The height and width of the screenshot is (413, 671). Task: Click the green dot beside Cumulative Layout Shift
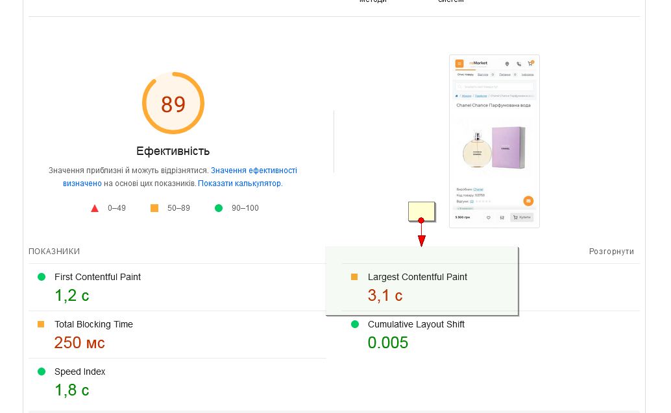[x=355, y=324]
